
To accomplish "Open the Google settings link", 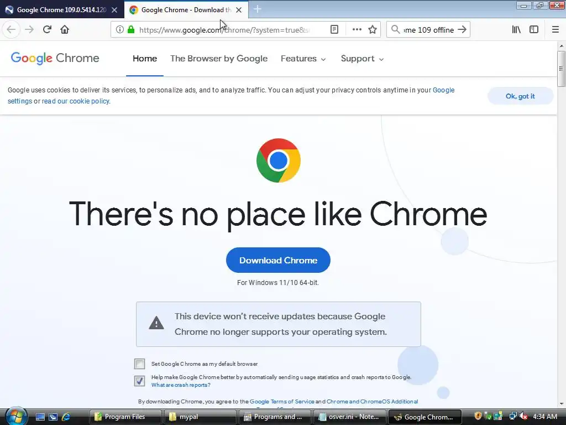I will [443, 90].
